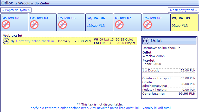Click the Cena łącznie 93.00 PLN total
The image size is (199, 112).
click(169, 94)
